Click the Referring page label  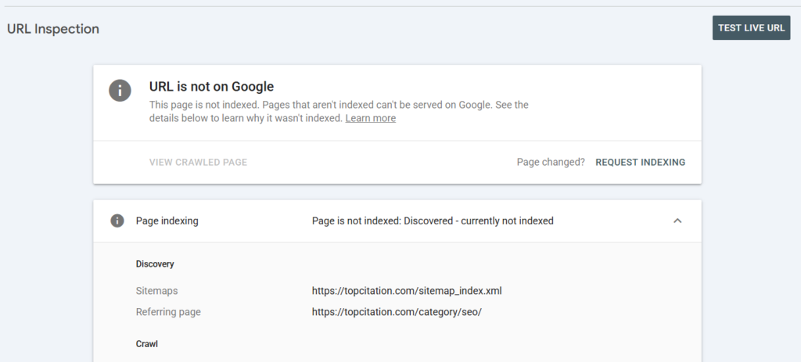pyautogui.click(x=168, y=312)
